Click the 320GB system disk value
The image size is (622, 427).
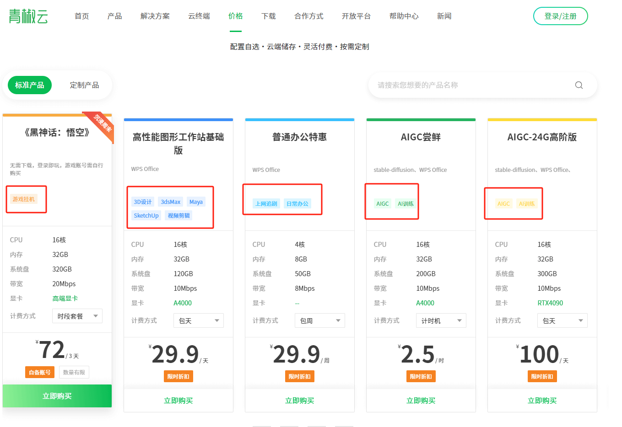tap(62, 269)
